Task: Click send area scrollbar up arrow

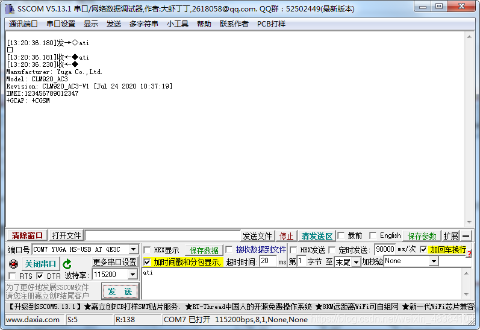Action: [x=466, y=273]
